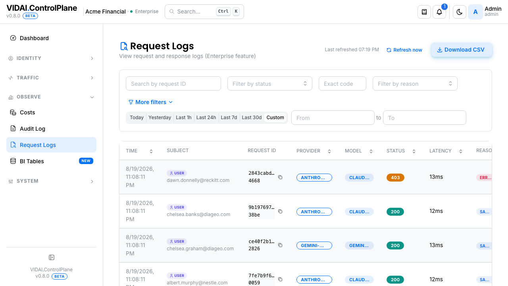This screenshot has height=286, width=508.
Task: Toggle dark mode moon icon
Action: [460, 12]
